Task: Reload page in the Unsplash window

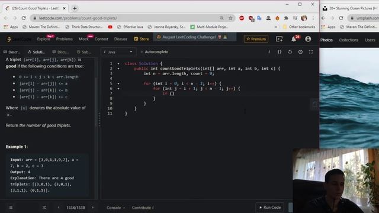Action: coord(341,18)
